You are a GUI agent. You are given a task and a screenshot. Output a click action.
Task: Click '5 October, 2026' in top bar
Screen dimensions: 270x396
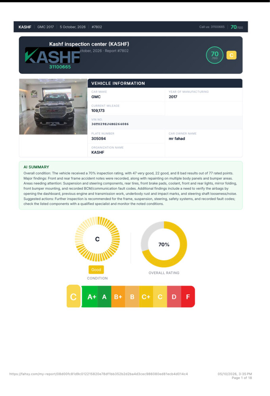(x=73, y=27)
